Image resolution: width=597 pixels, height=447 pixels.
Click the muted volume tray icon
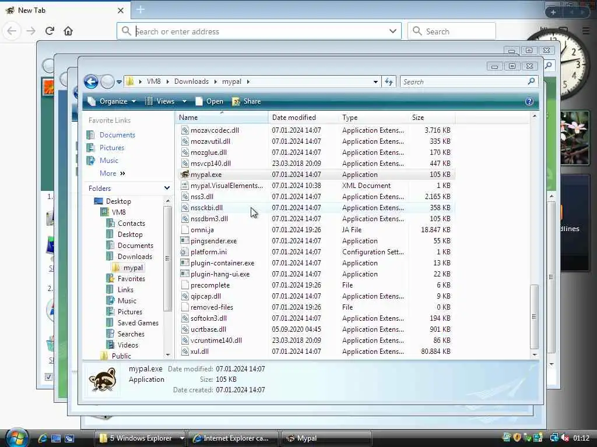click(x=565, y=438)
